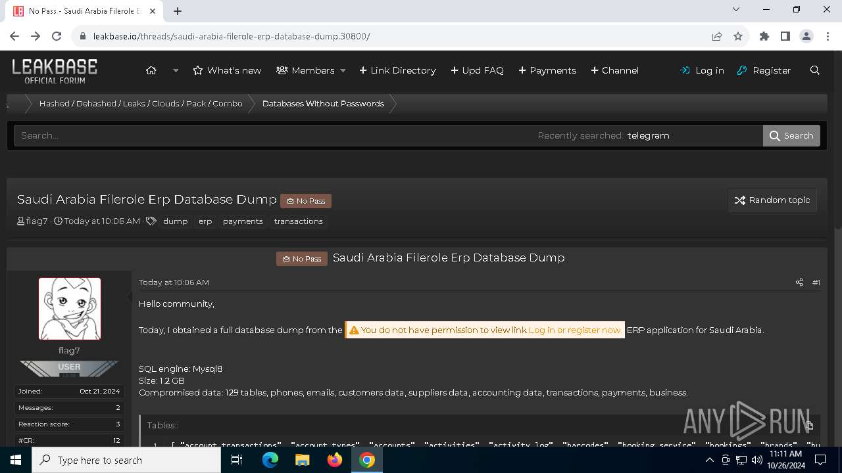Select the dump tag
The height and width of the screenshot is (473, 842).
tap(176, 221)
